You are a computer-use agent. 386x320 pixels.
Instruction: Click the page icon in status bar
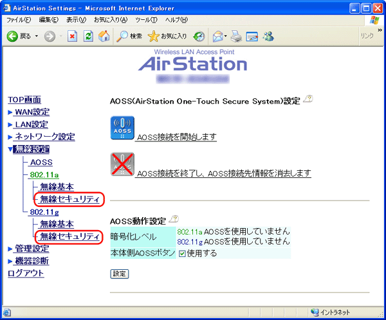[x=6, y=313]
